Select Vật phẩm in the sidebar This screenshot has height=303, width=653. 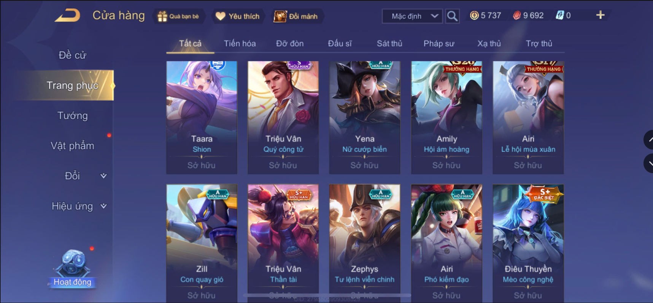tap(72, 146)
